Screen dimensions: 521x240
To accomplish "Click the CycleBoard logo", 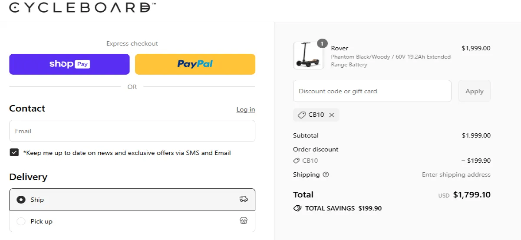I will point(82,7).
